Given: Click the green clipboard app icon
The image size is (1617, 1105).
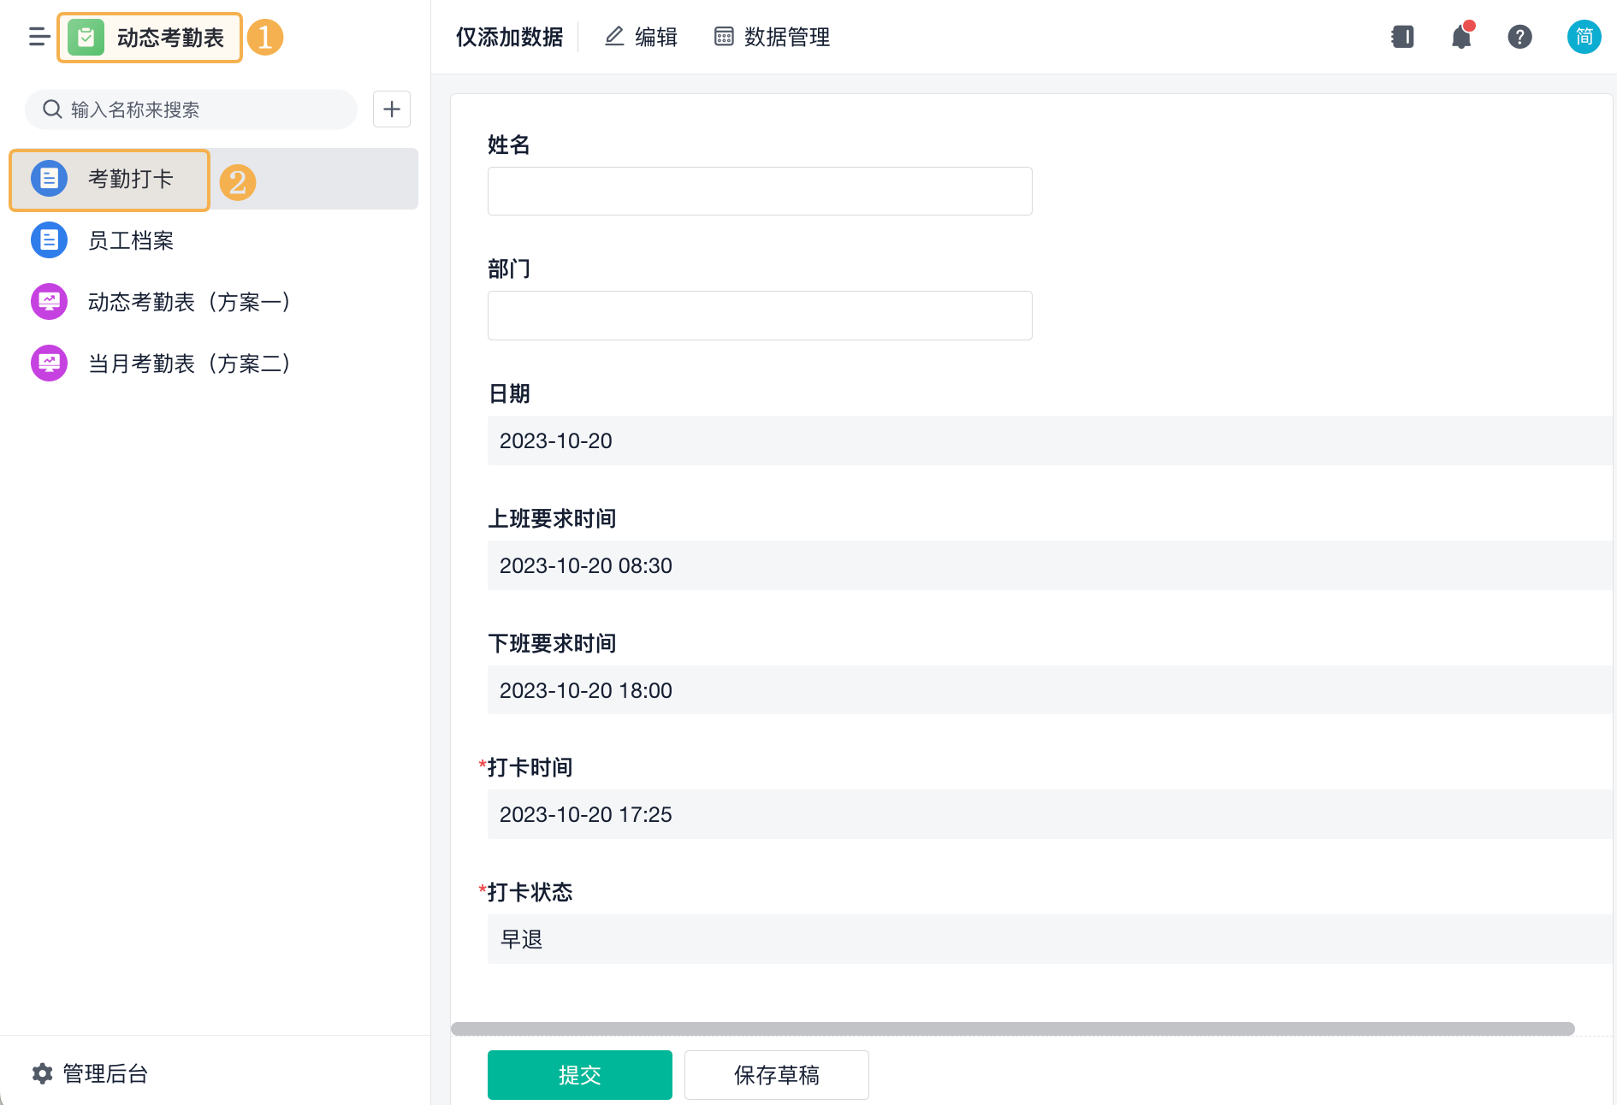Looking at the screenshot, I should tap(86, 38).
